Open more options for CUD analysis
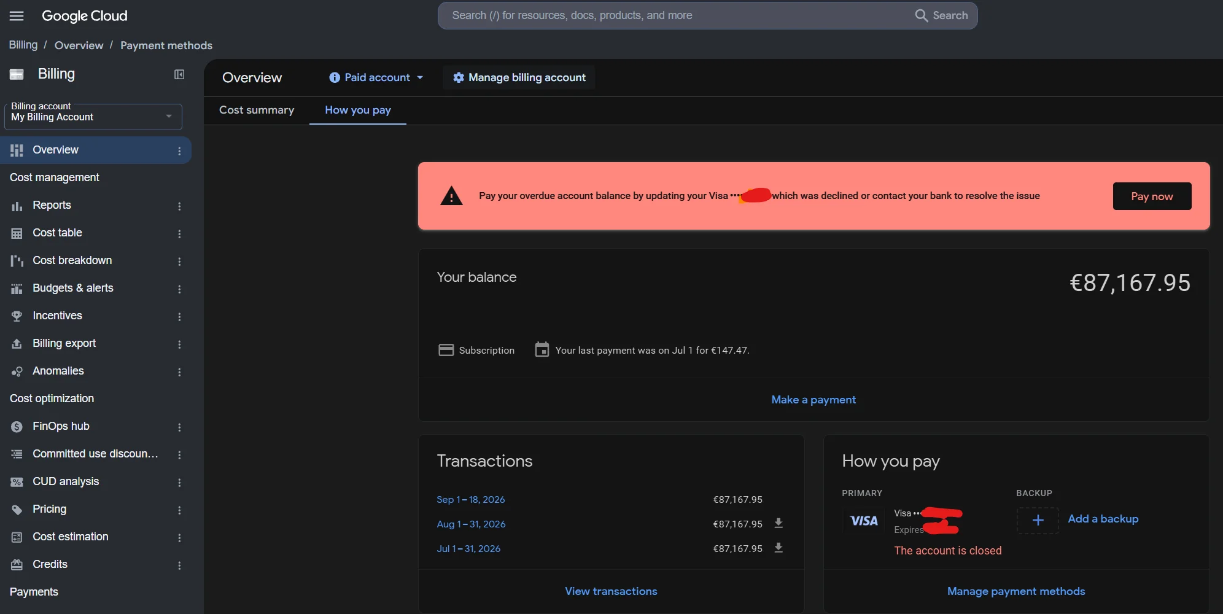The image size is (1223, 614). tap(179, 483)
